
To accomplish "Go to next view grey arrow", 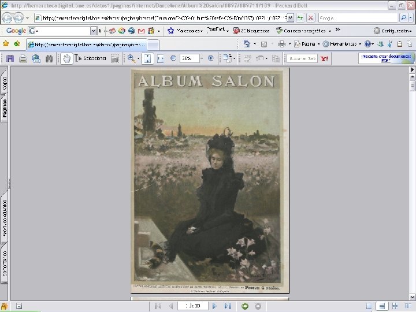I will click(x=258, y=306).
